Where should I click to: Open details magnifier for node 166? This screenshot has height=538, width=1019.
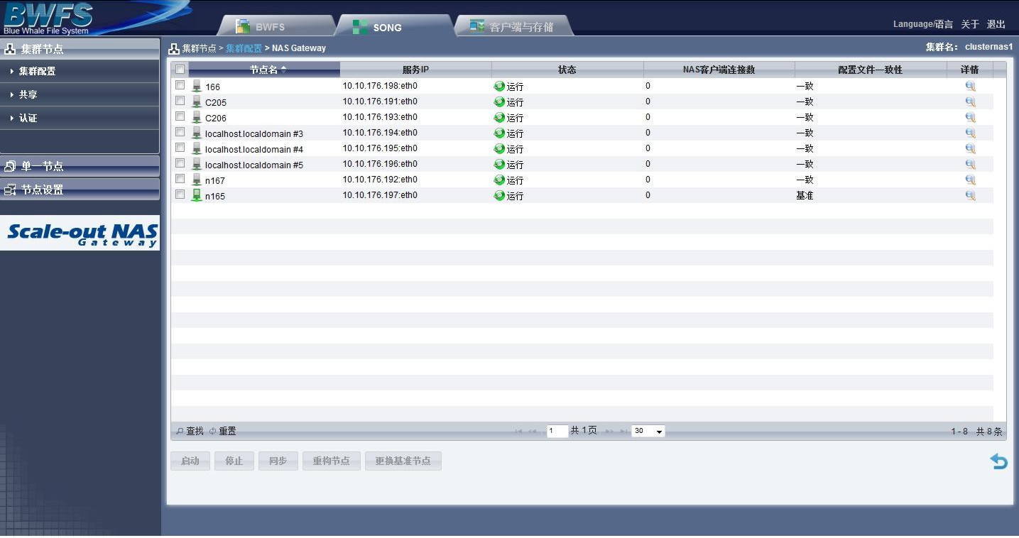tap(970, 86)
